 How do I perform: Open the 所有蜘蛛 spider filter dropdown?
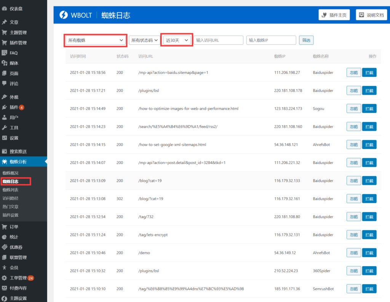(x=95, y=40)
